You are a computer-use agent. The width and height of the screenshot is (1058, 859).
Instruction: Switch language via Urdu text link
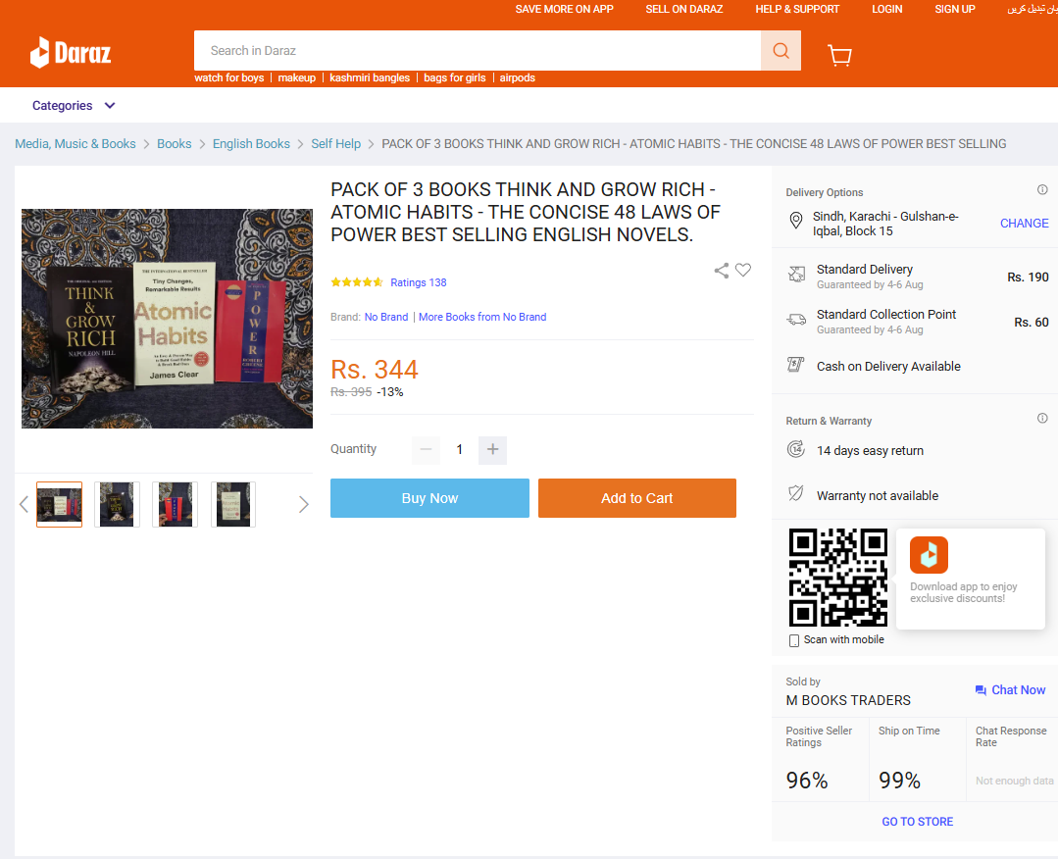tap(1033, 9)
